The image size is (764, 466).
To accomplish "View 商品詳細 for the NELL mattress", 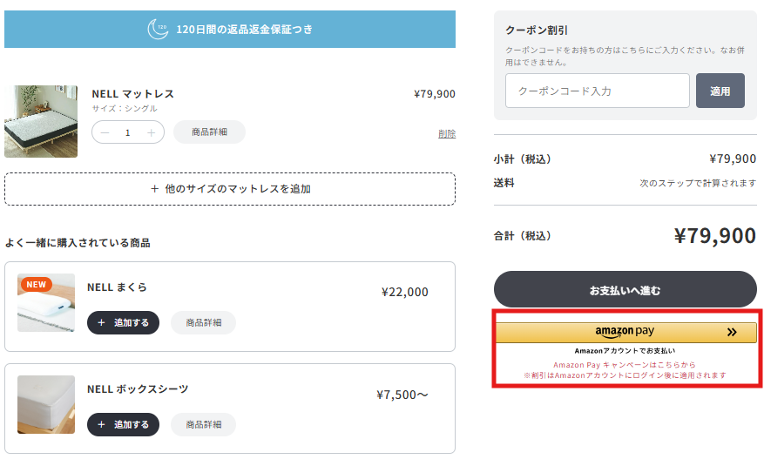I will (209, 132).
